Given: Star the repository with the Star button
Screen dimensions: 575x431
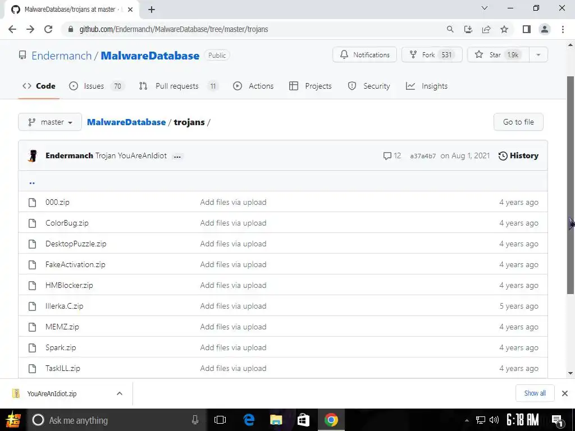Looking at the screenshot, I should [x=498, y=54].
